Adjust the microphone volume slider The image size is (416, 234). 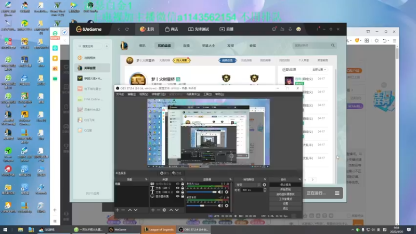[x=202, y=192]
